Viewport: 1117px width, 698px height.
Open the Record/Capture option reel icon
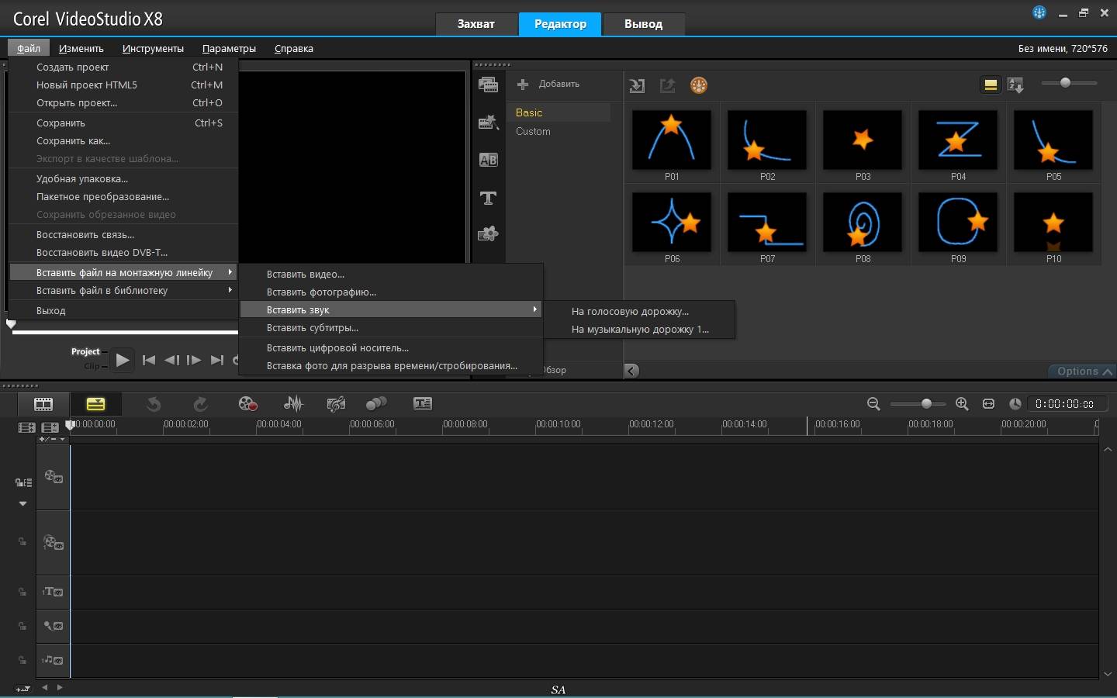[247, 403]
